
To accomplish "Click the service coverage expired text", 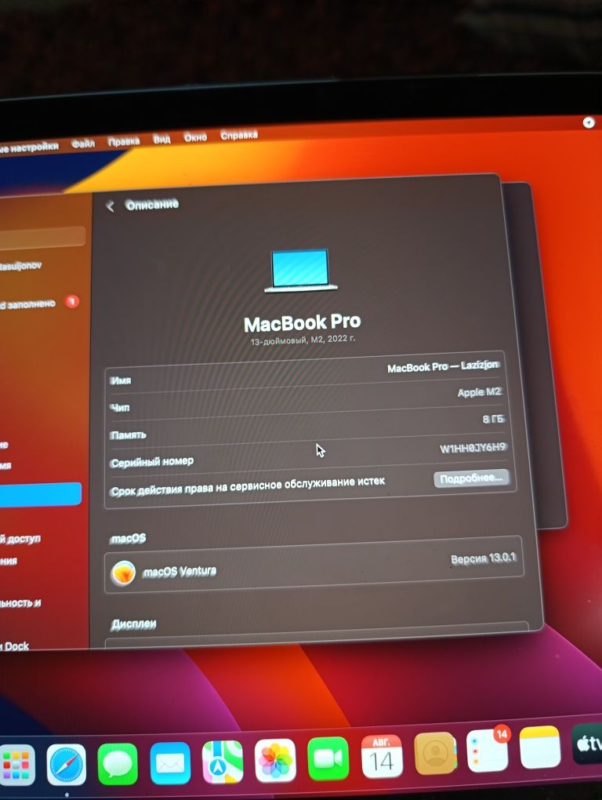I will (248, 486).
